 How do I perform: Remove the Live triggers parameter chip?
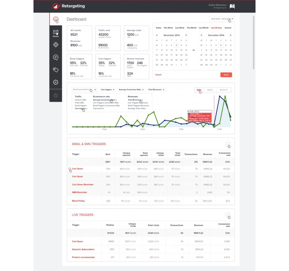pyautogui.click(x=114, y=90)
